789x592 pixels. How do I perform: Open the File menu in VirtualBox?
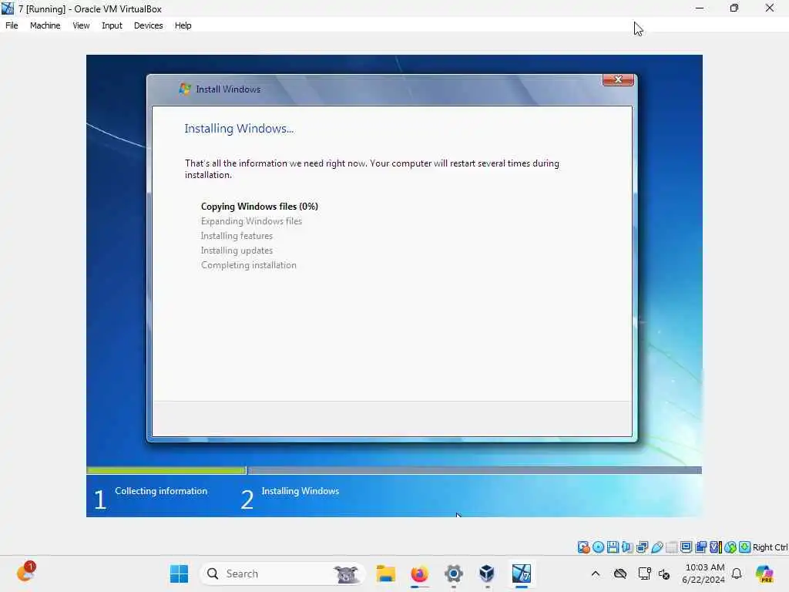12,25
